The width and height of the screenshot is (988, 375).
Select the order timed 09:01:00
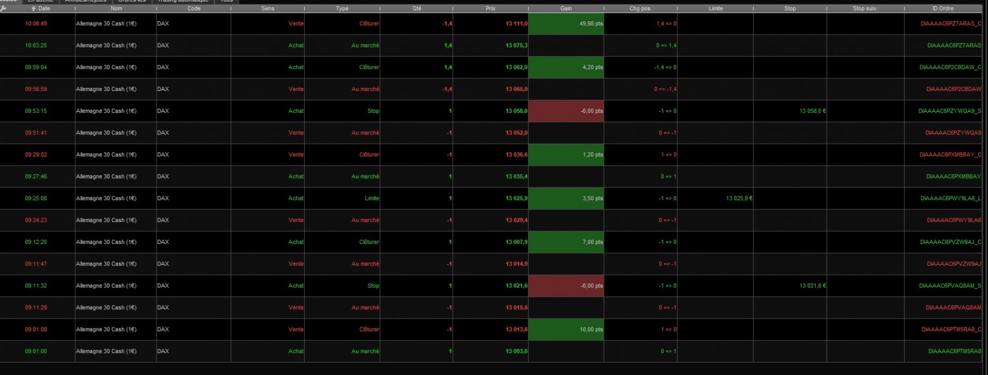491,351
